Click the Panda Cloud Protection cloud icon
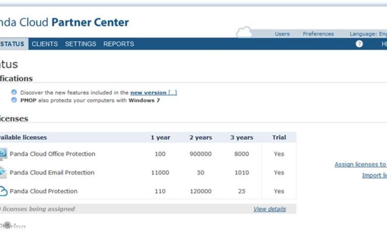Viewport: 387px width, 232px height. tap(3, 191)
